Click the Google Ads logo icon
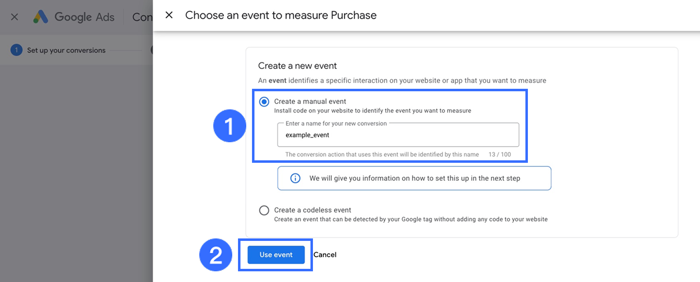700x282 pixels. [x=41, y=17]
